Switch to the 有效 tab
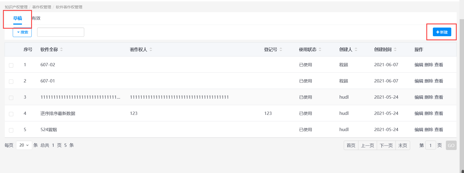Viewport: 464px width, 173px height. click(36, 18)
